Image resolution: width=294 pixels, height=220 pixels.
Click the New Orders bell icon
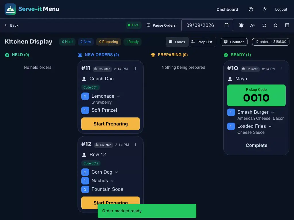(x=80, y=55)
